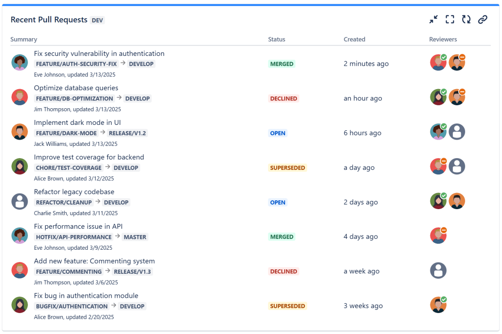
Task: Click Eve Johnson's avatar on security fix row
Action: pyautogui.click(x=20, y=63)
